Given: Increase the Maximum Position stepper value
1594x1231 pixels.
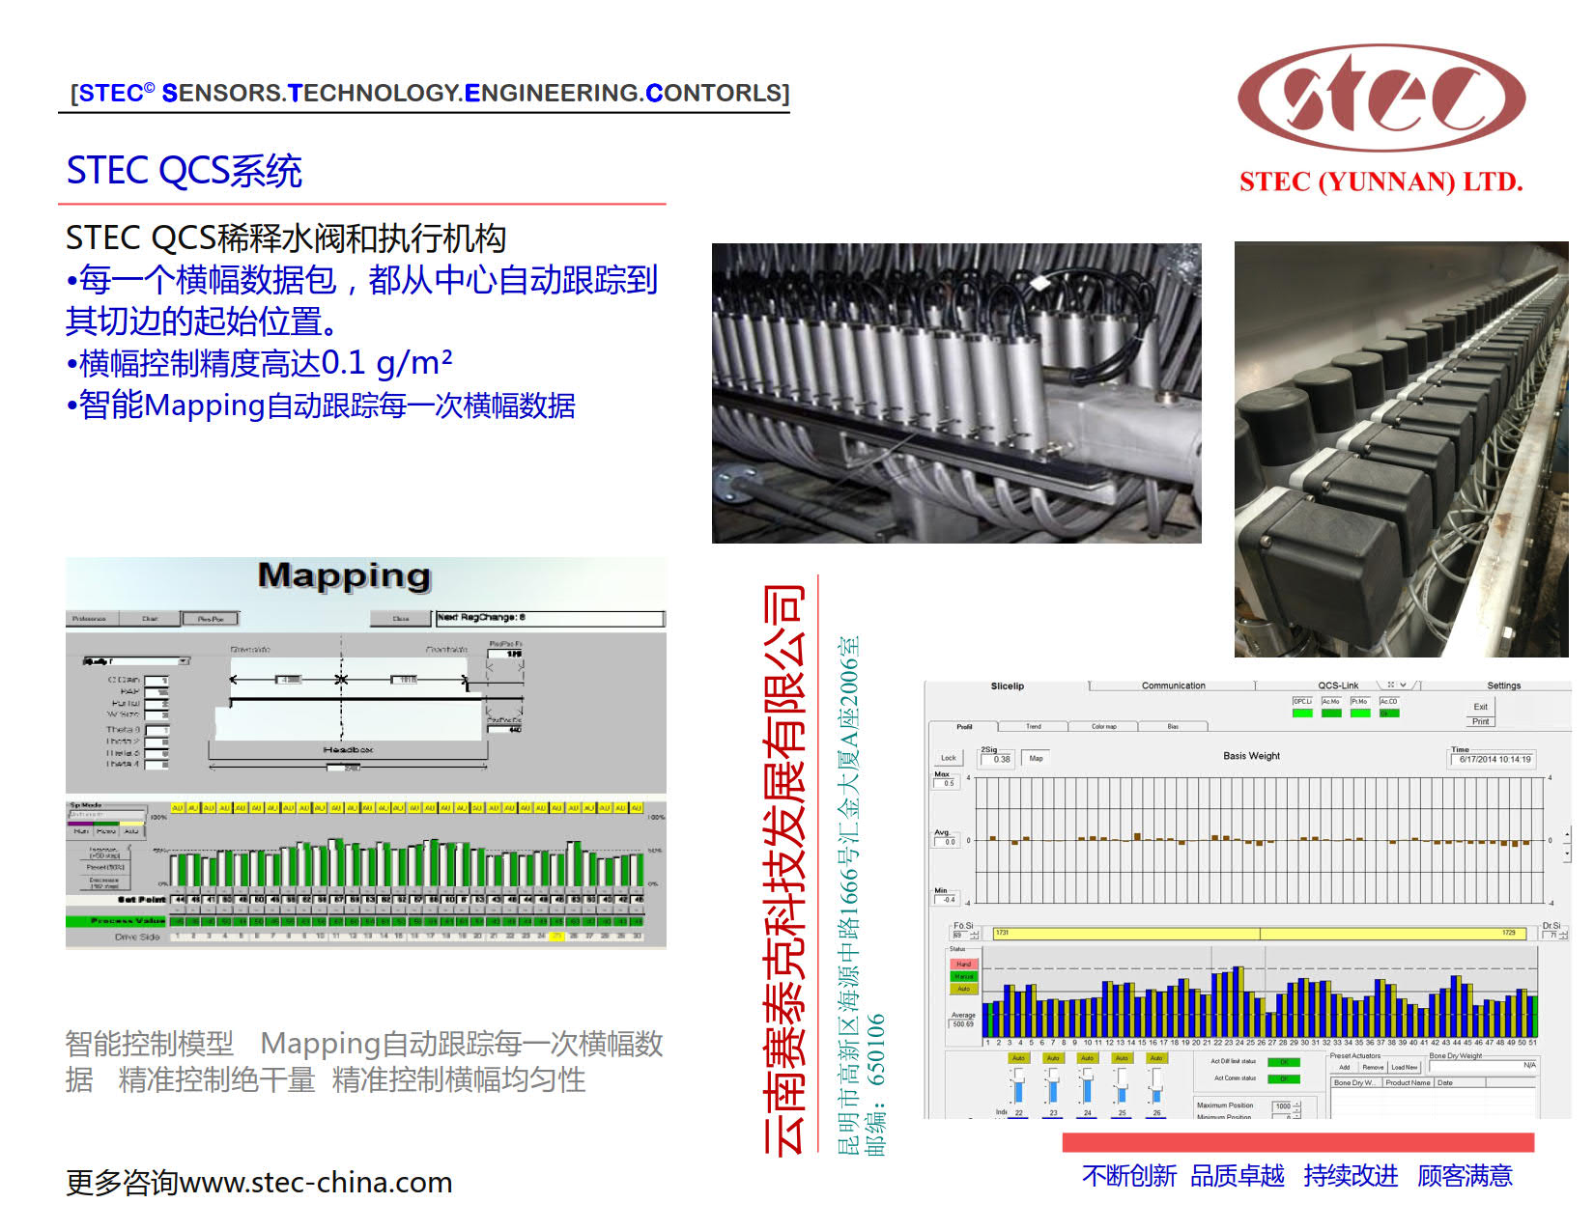Looking at the screenshot, I should coord(1296,1103).
